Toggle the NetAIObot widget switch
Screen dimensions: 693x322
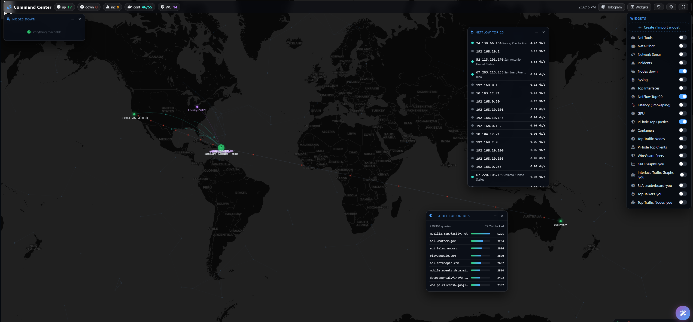click(683, 46)
